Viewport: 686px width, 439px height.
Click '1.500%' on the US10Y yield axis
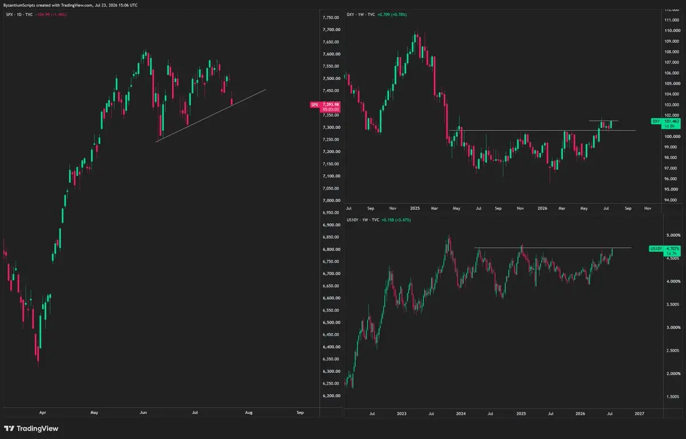(x=672, y=397)
